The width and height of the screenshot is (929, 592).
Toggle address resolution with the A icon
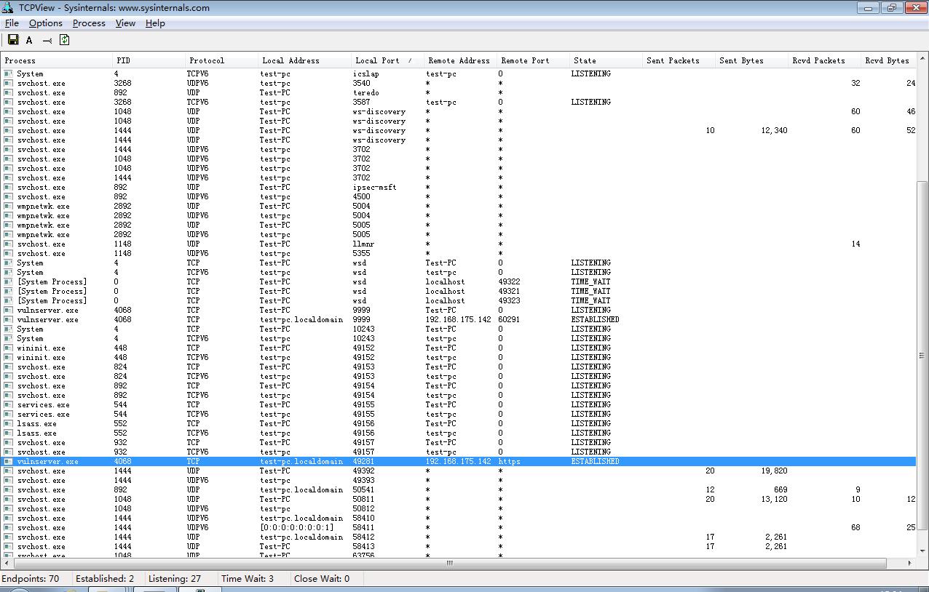click(29, 40)
